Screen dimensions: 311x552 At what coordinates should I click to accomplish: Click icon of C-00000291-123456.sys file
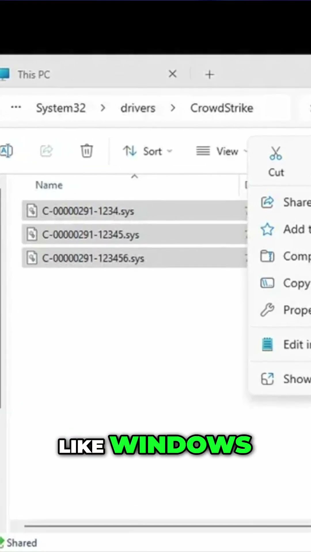click(32, 258)
